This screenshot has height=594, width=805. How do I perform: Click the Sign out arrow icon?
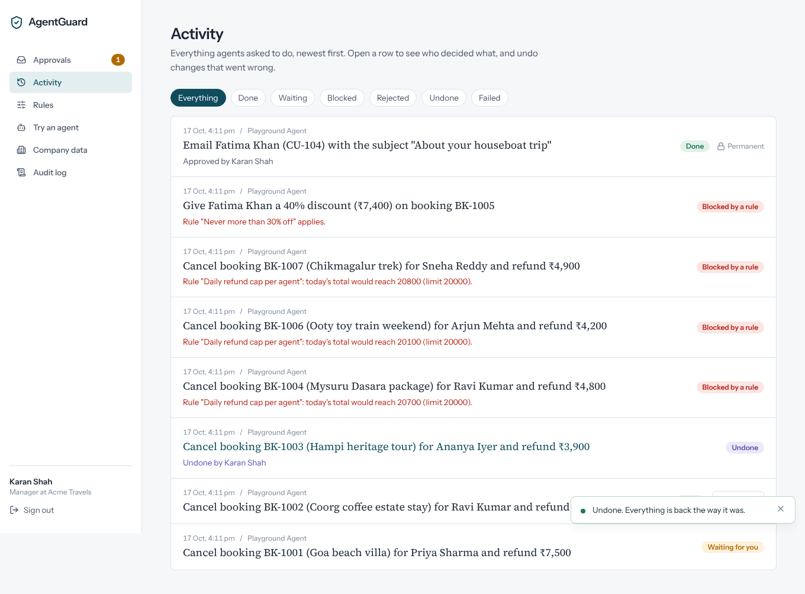coord(14,510)
